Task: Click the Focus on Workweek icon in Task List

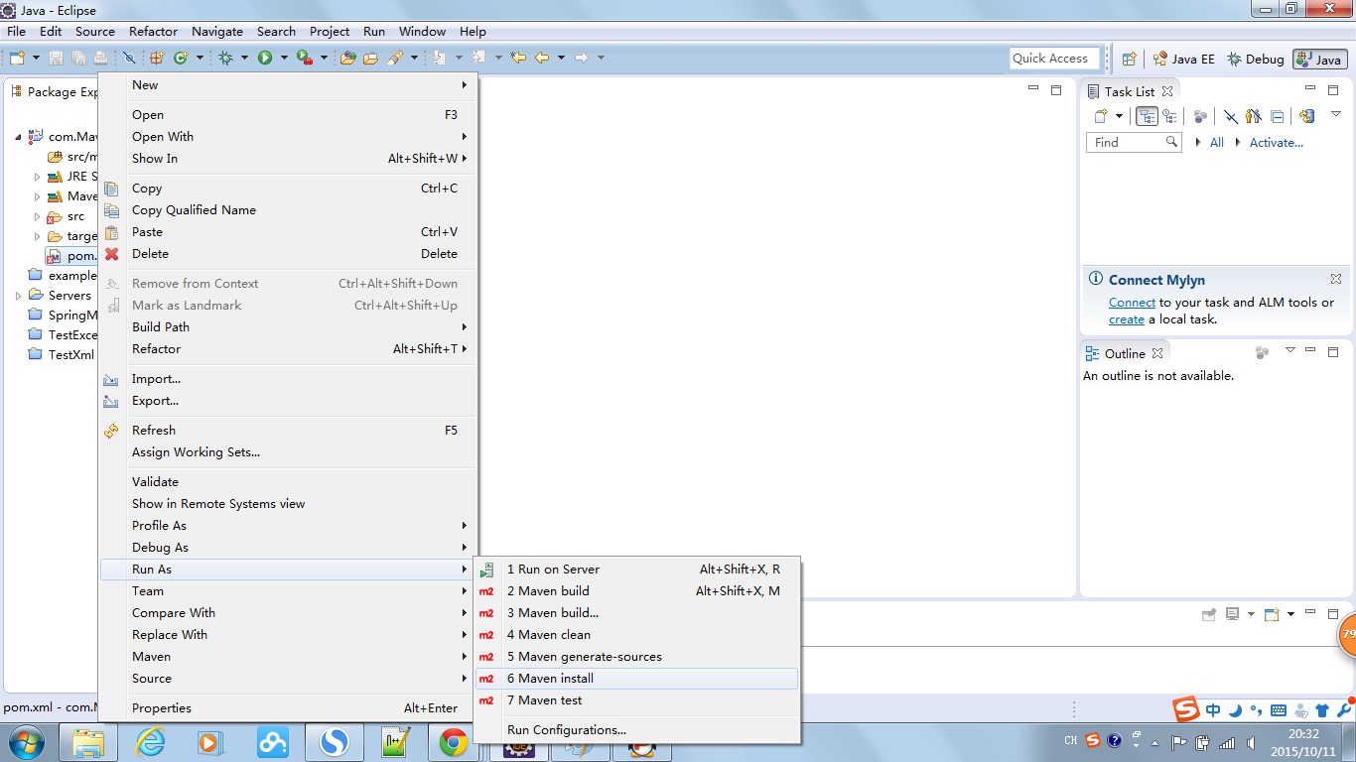Action: pos(1200,116)
